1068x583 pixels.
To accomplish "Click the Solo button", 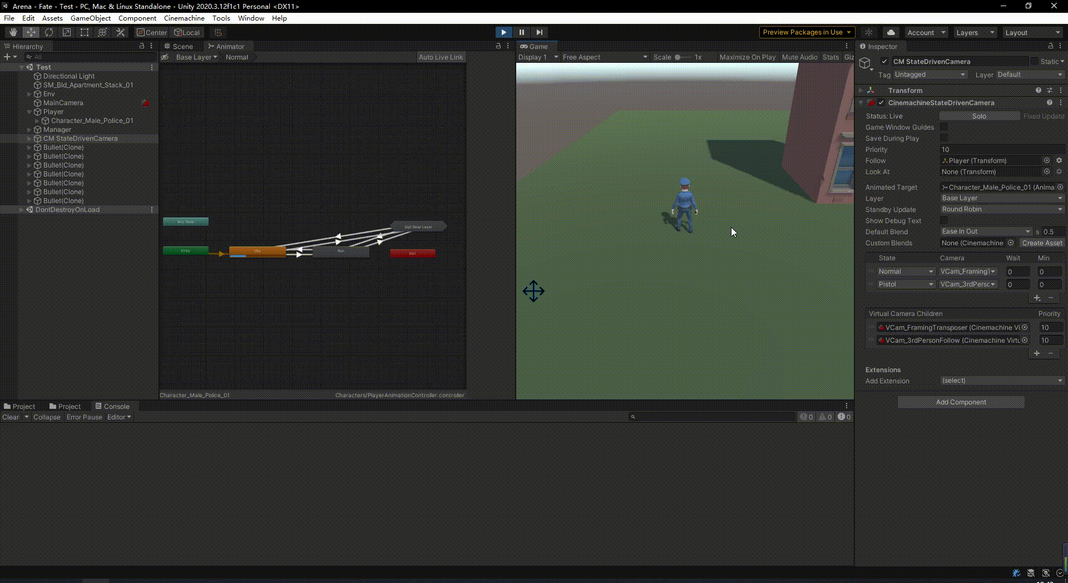I will (979, 116).
